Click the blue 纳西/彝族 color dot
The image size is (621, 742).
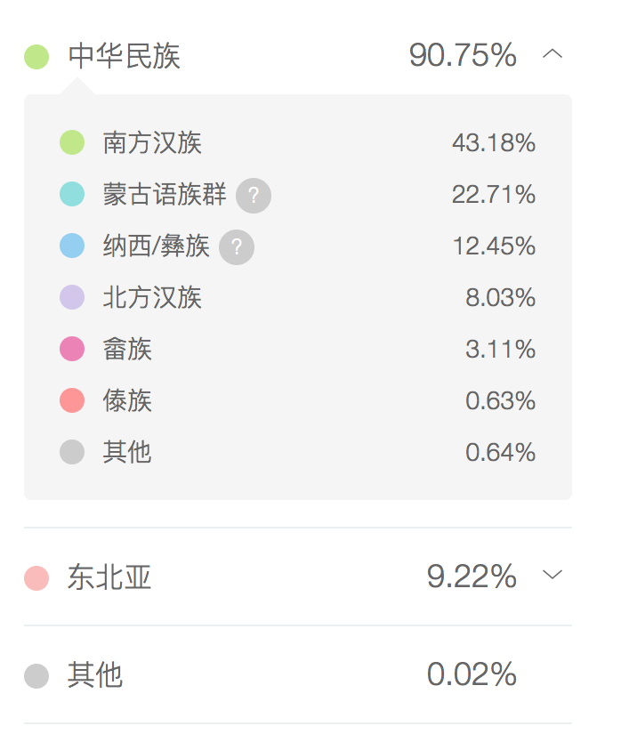coord(72,246)
